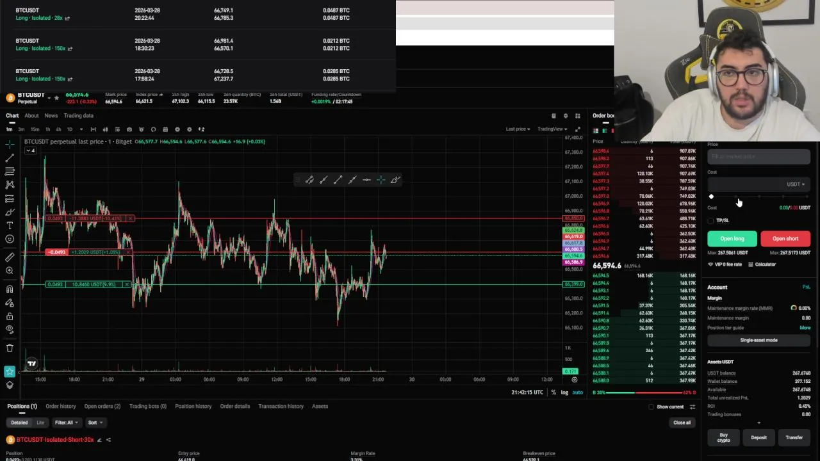Select the brush drawing tool in left toolbar
The width and height of the screenshot is (820, 461).
tap(10, 212)
